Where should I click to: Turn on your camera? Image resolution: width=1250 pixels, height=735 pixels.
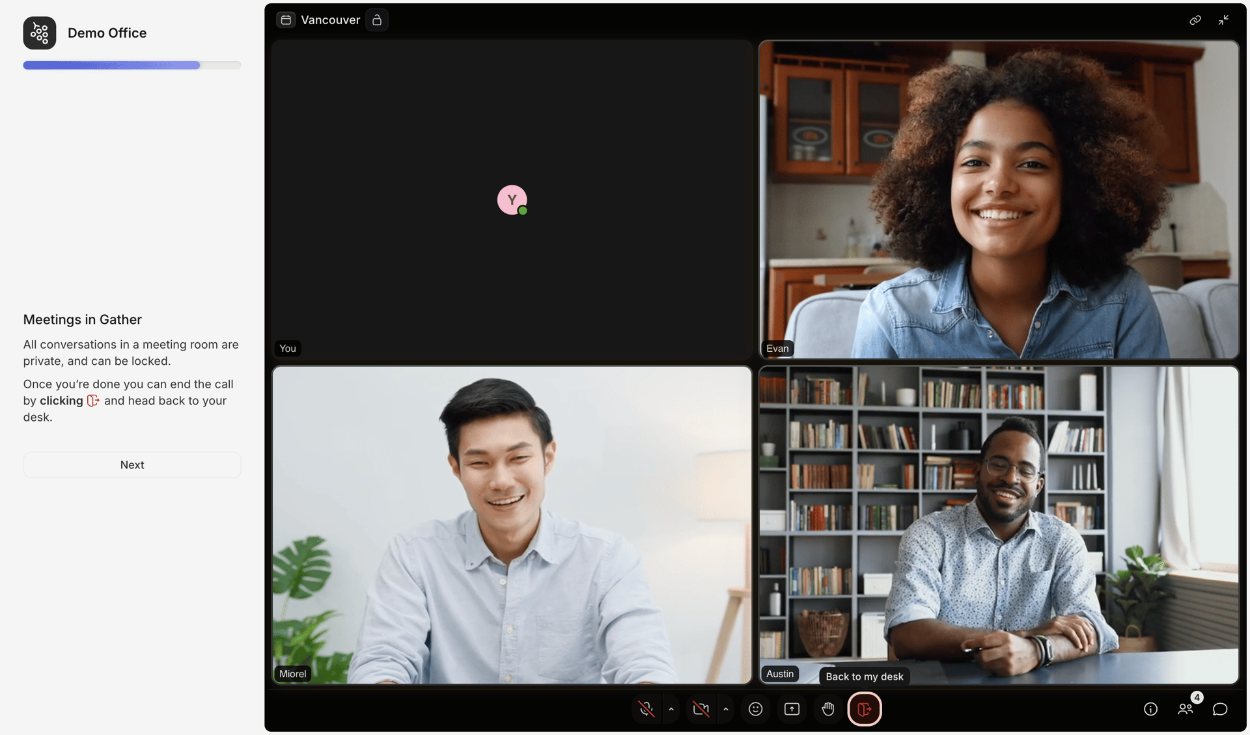click(x=701, y=709)
